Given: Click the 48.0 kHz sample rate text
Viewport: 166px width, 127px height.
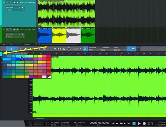Looking at the screenshot, I should [55, 123].
